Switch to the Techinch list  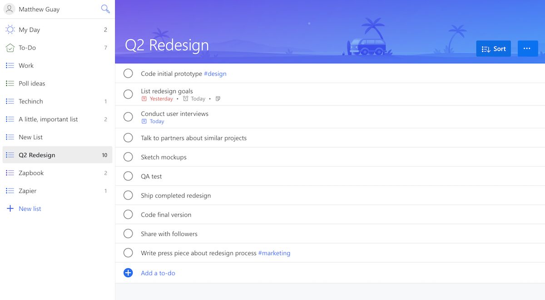[x=31, y=101]
